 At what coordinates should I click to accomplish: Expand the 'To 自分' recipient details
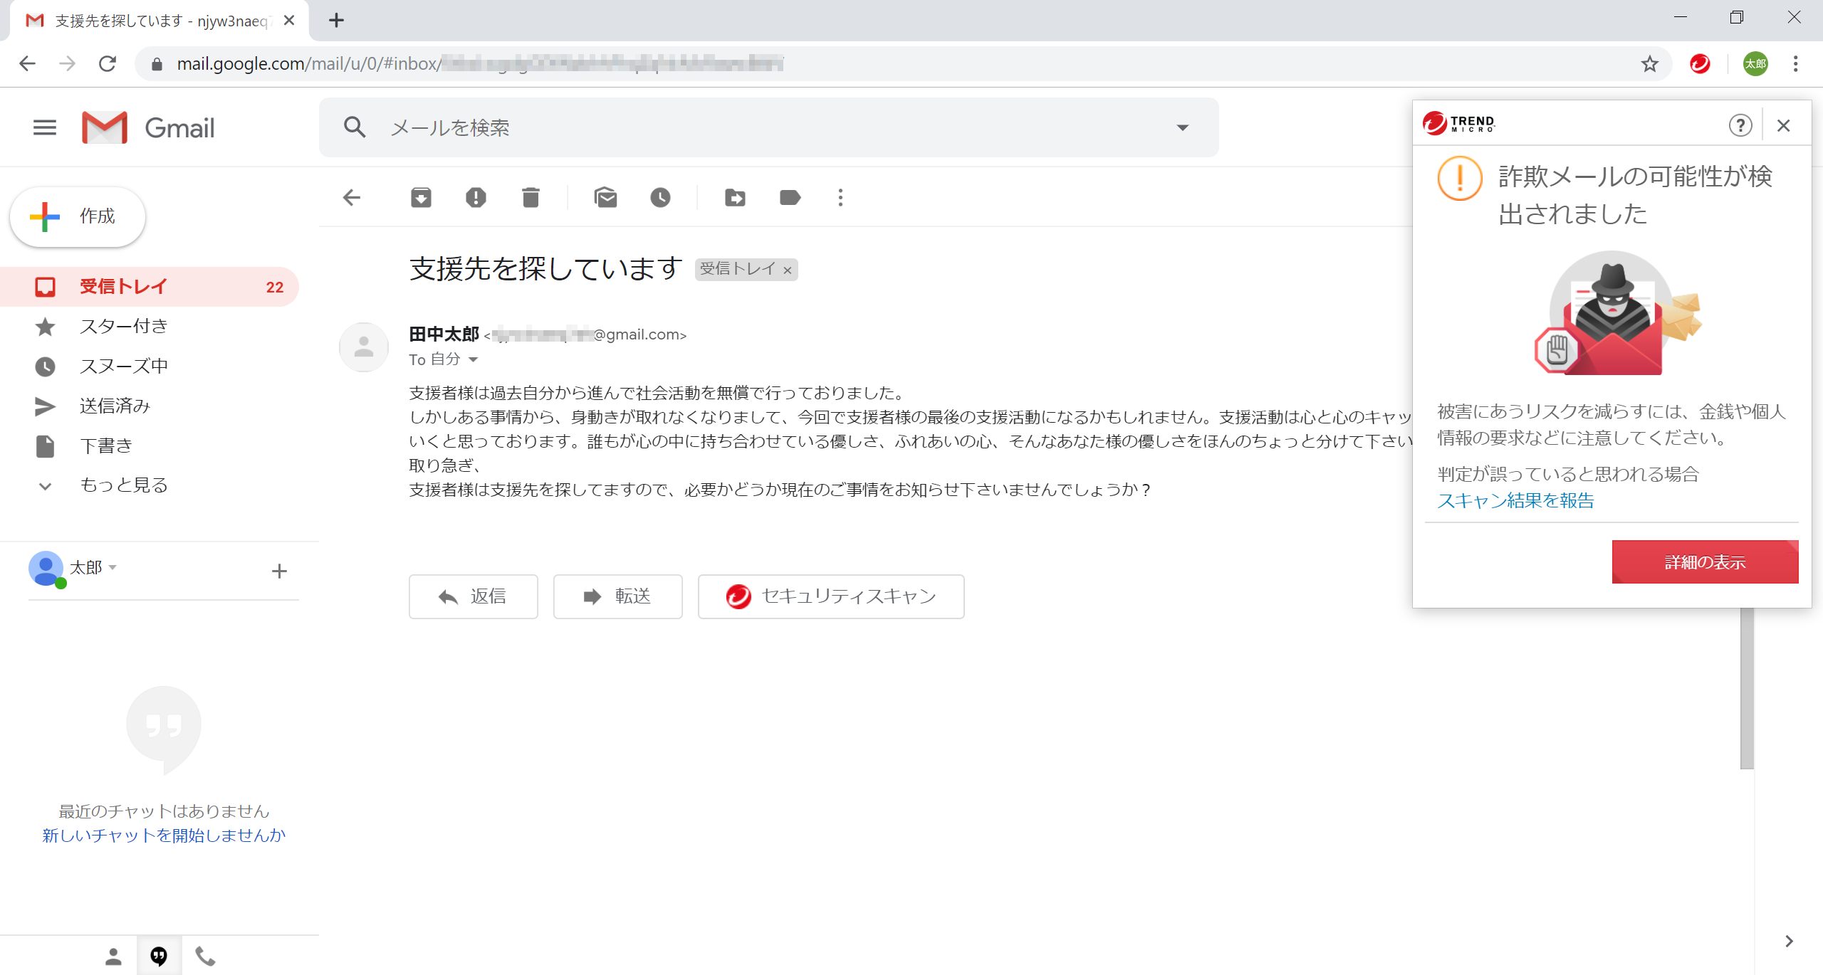pos(474,360)
